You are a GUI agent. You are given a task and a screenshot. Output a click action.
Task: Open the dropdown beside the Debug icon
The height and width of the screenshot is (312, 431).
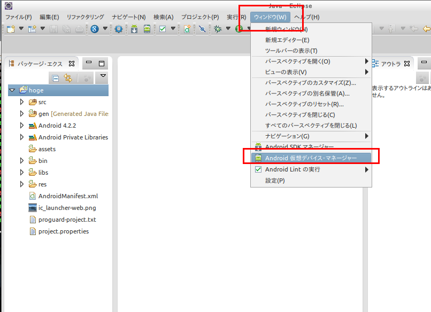(228, 28)
